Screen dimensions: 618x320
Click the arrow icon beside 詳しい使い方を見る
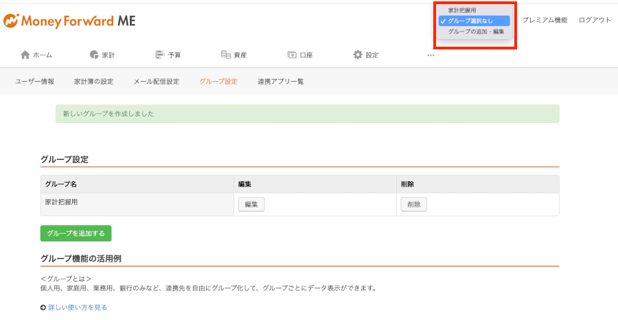(x=43, y=308)
